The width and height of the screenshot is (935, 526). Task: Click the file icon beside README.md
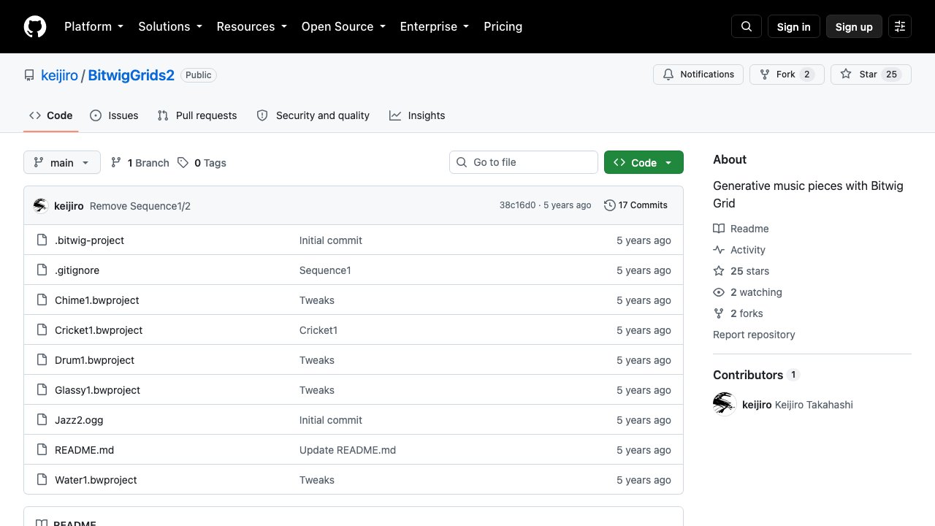(42, 450)
